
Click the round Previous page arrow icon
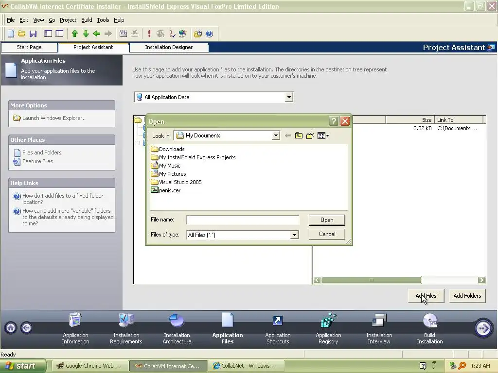coord(26,328)
